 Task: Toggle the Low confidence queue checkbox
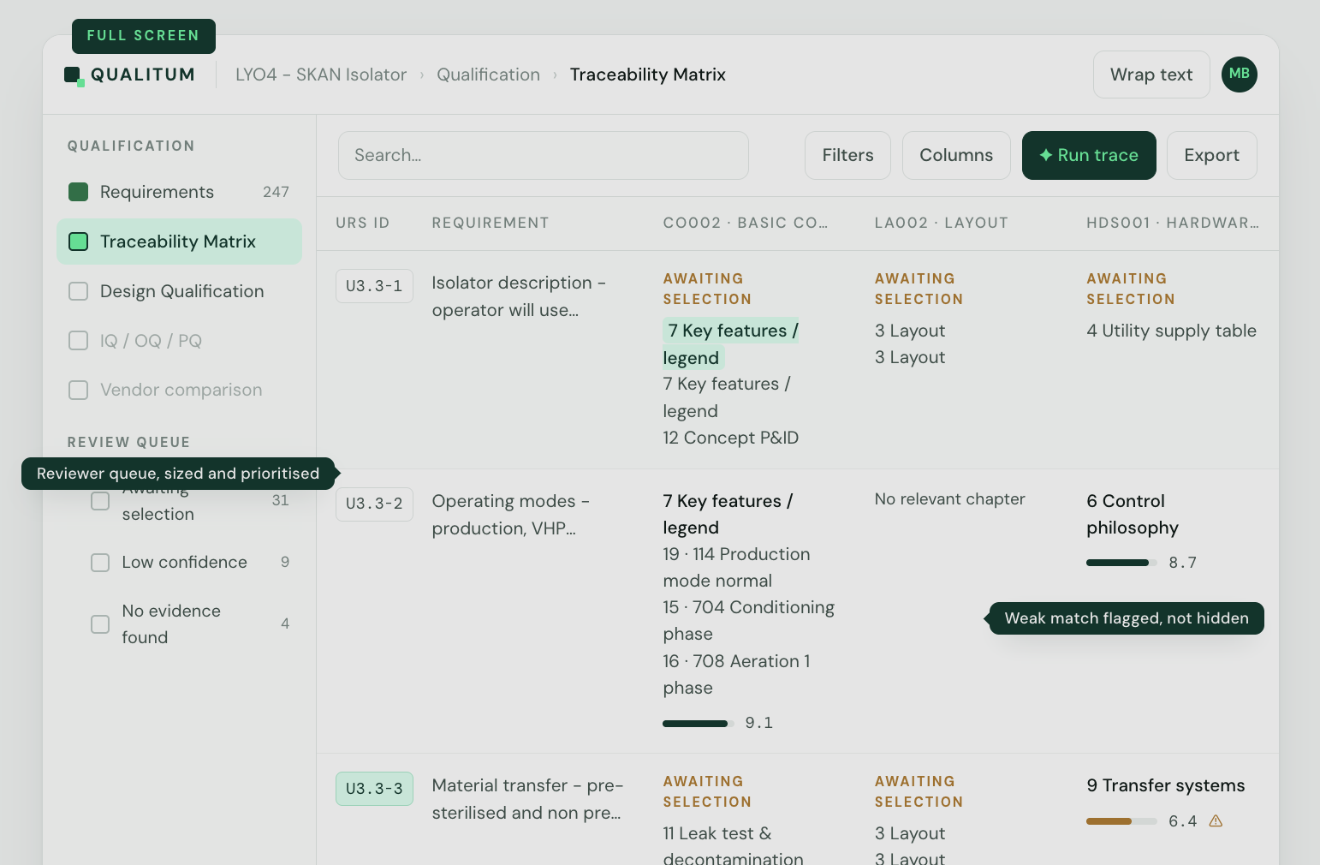[100, 563]
